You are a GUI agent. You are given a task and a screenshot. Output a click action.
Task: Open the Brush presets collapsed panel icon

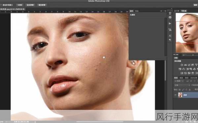coord(170,30)
